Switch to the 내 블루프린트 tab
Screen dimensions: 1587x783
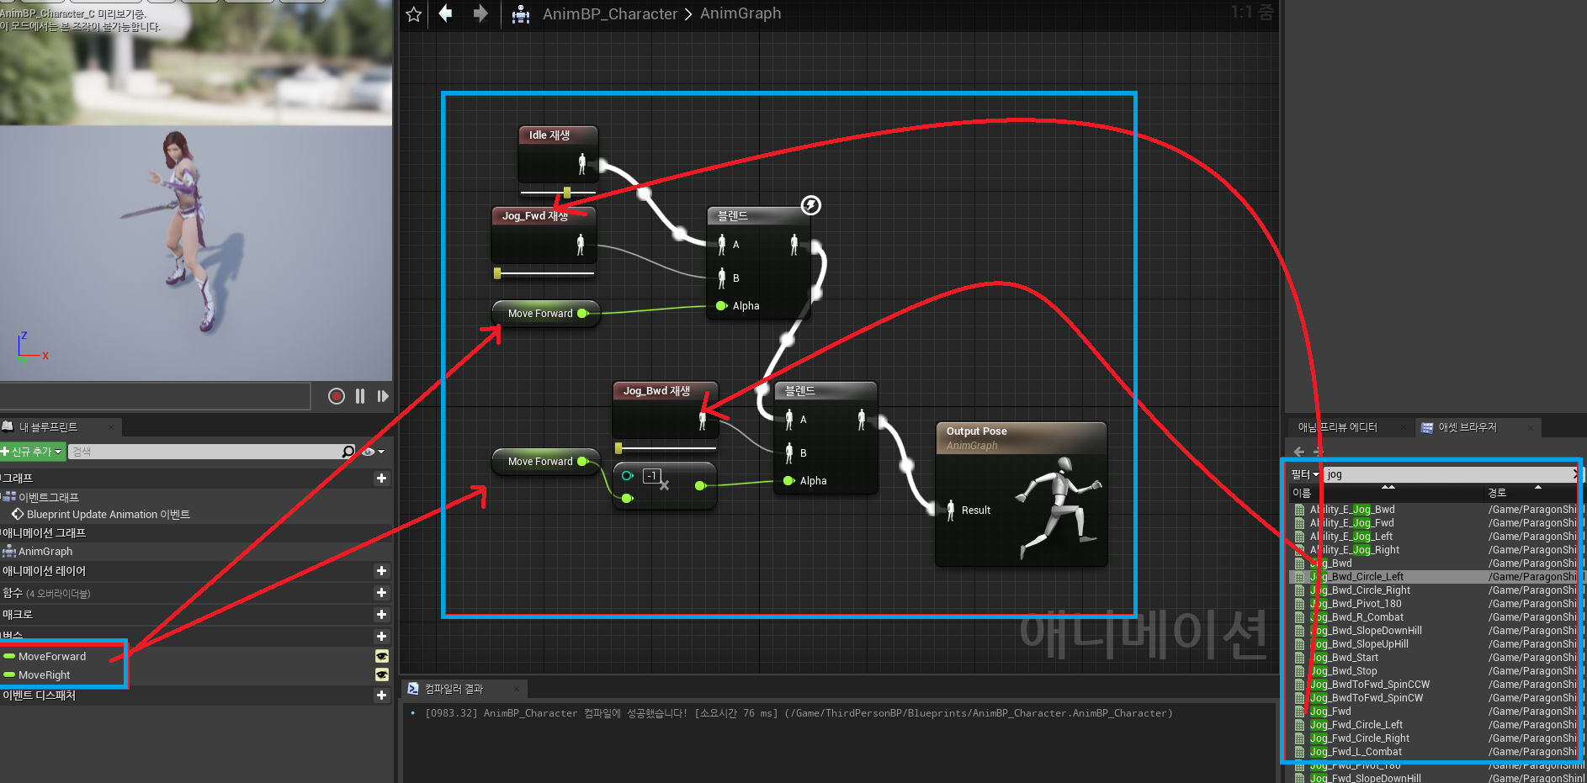point(48,427)
